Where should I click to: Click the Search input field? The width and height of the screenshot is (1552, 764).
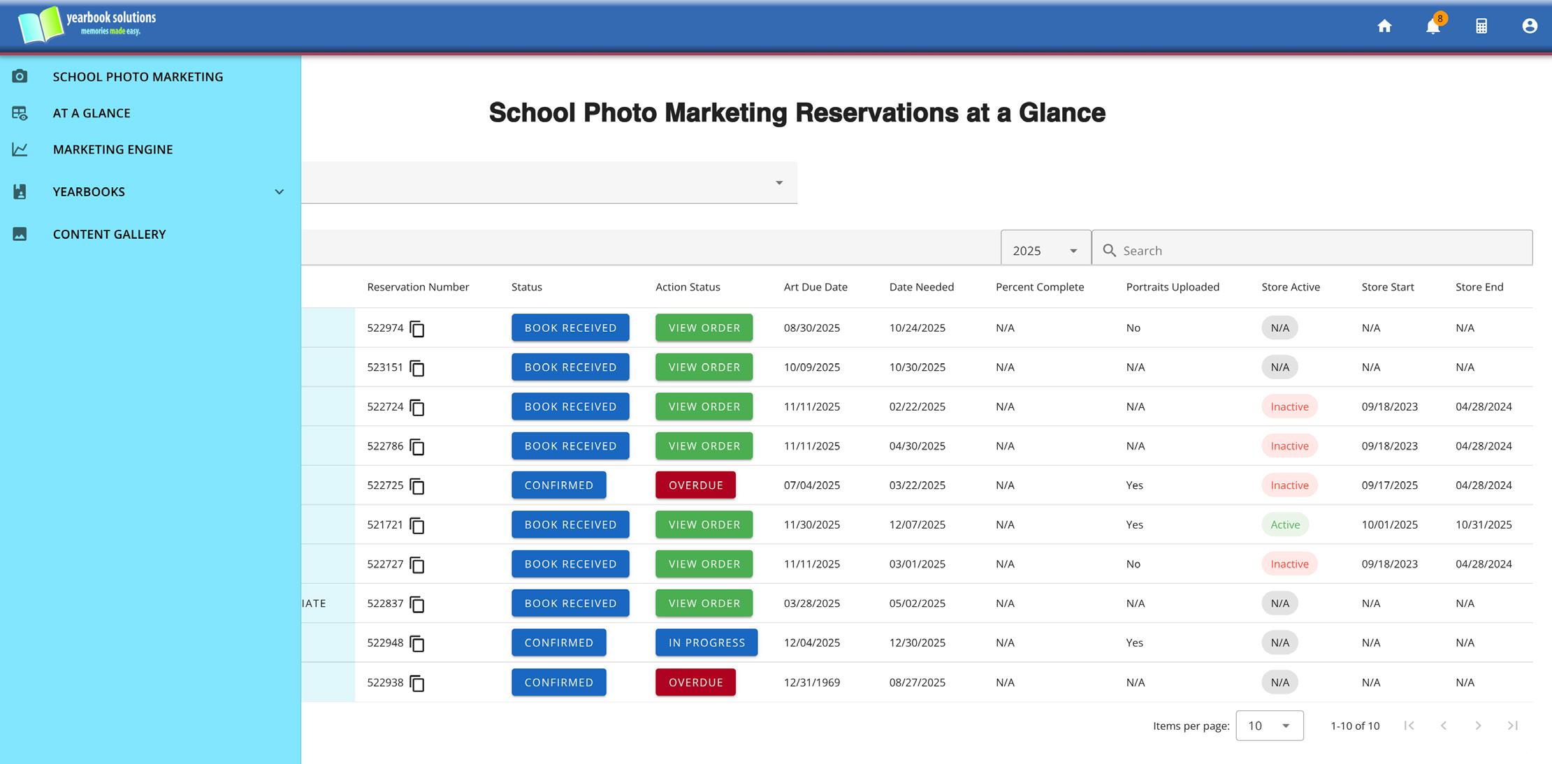coord(1321,250)
